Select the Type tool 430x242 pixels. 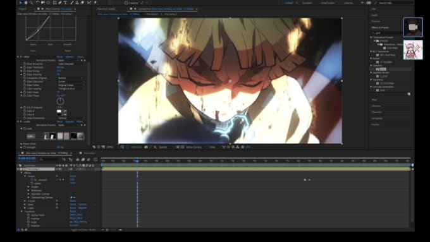65,3
